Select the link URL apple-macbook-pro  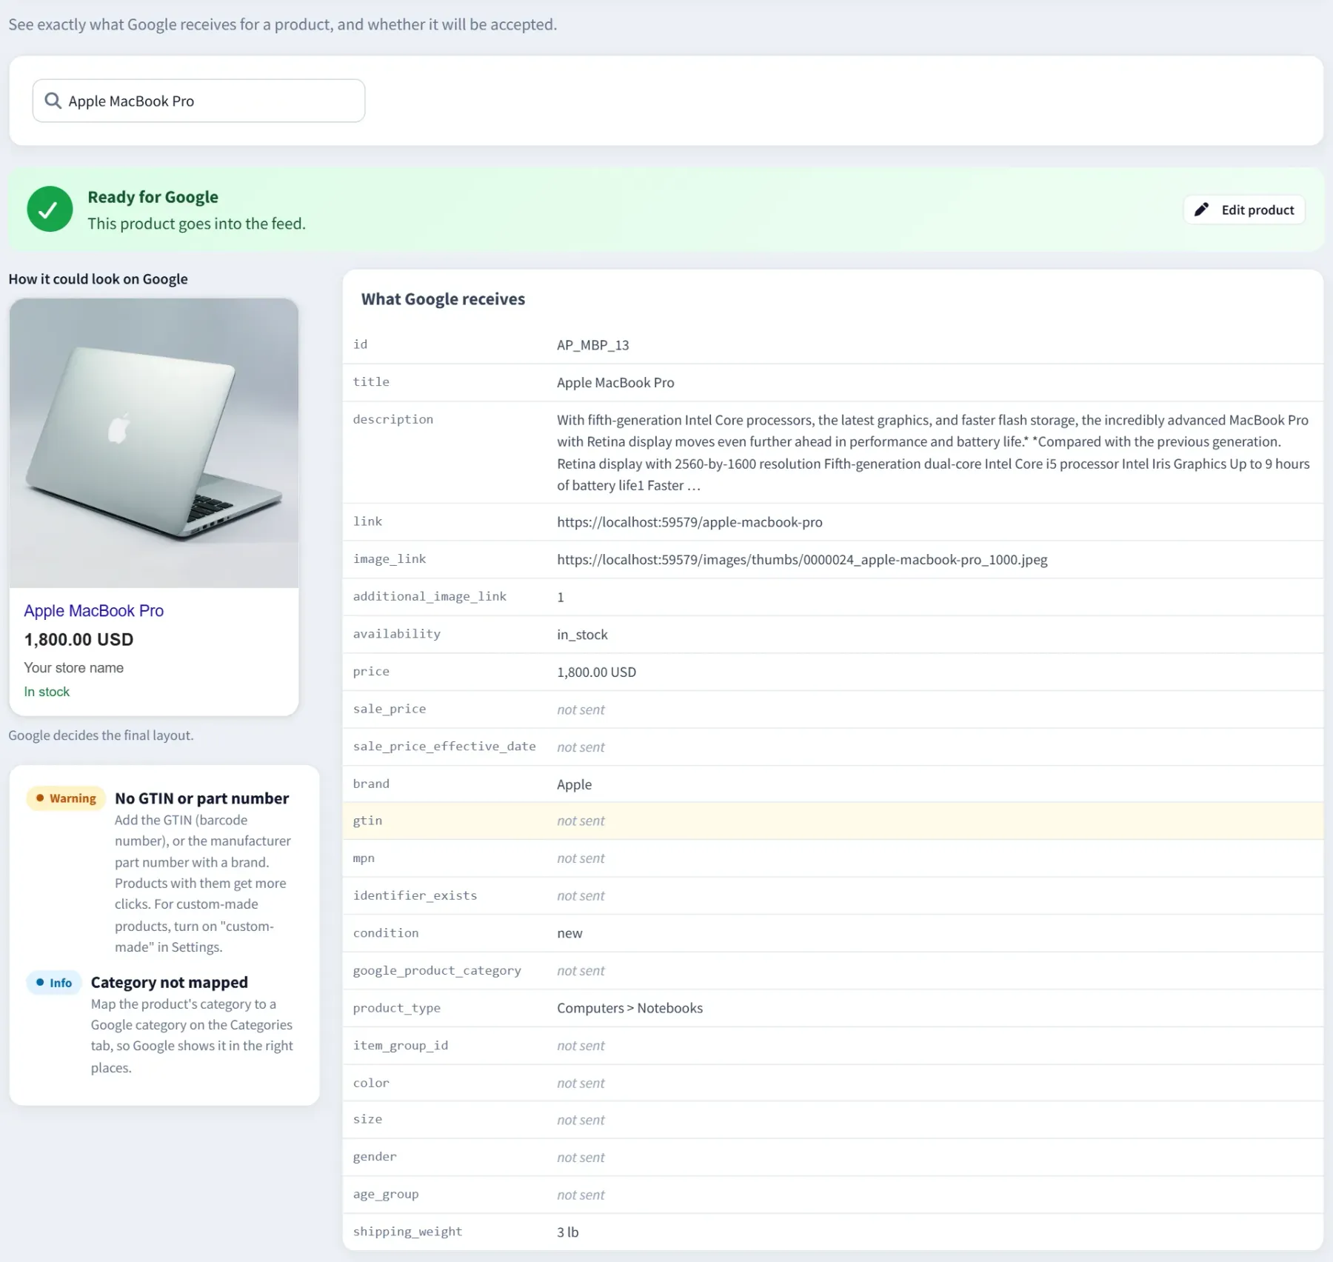click(x=689, y=522)
